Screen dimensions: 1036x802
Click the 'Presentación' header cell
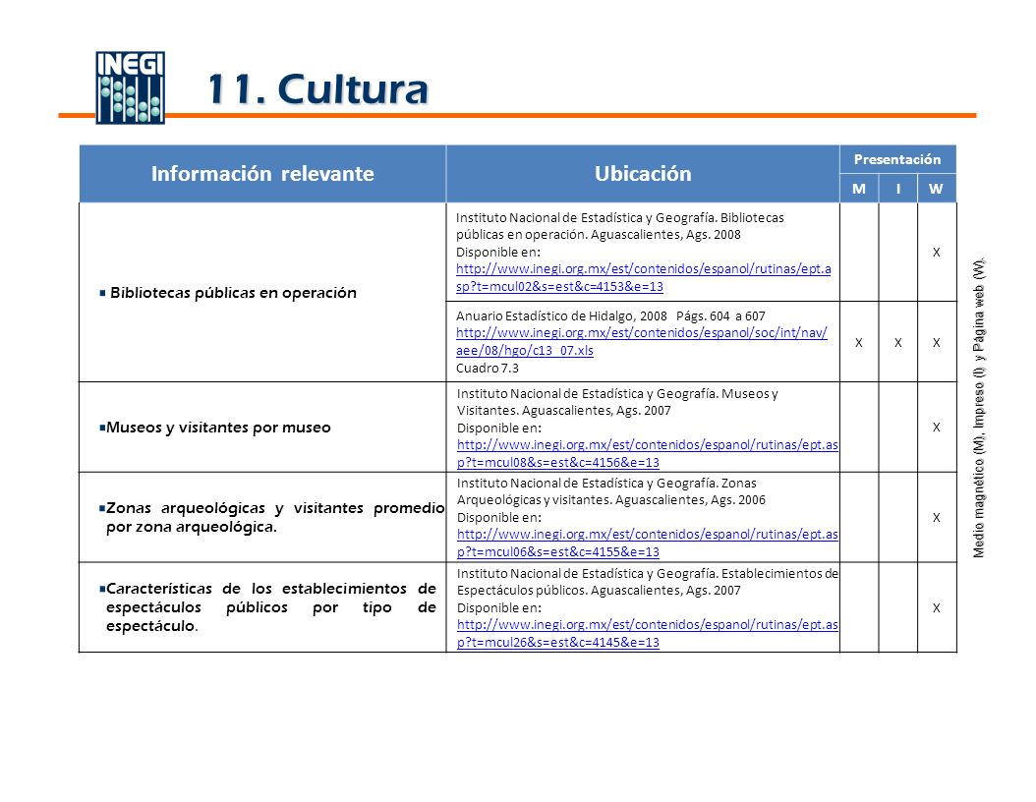pos(897,159)
